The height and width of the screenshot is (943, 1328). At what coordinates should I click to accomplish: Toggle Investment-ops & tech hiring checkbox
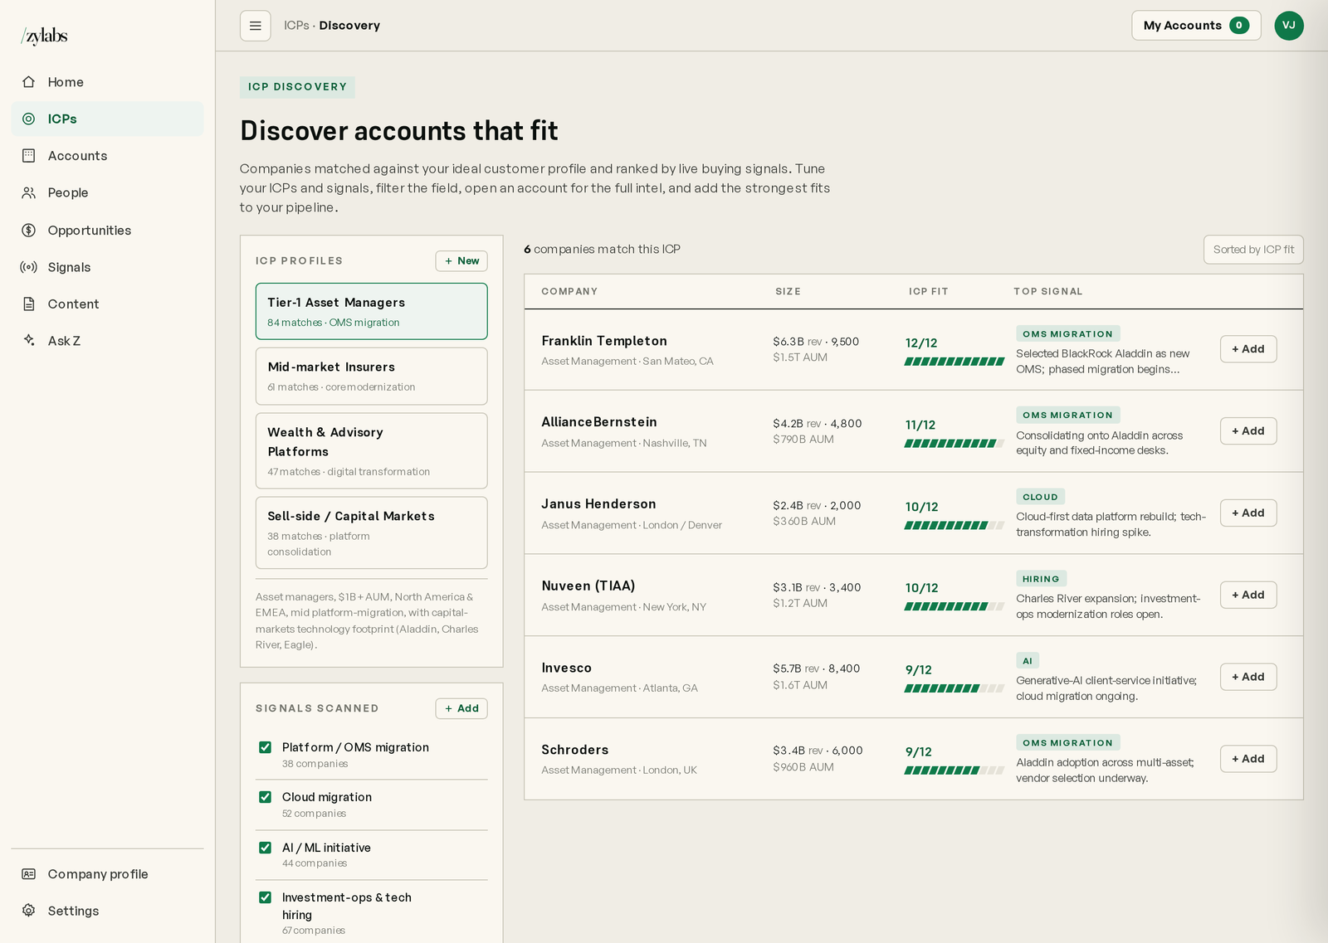point(266,897)
